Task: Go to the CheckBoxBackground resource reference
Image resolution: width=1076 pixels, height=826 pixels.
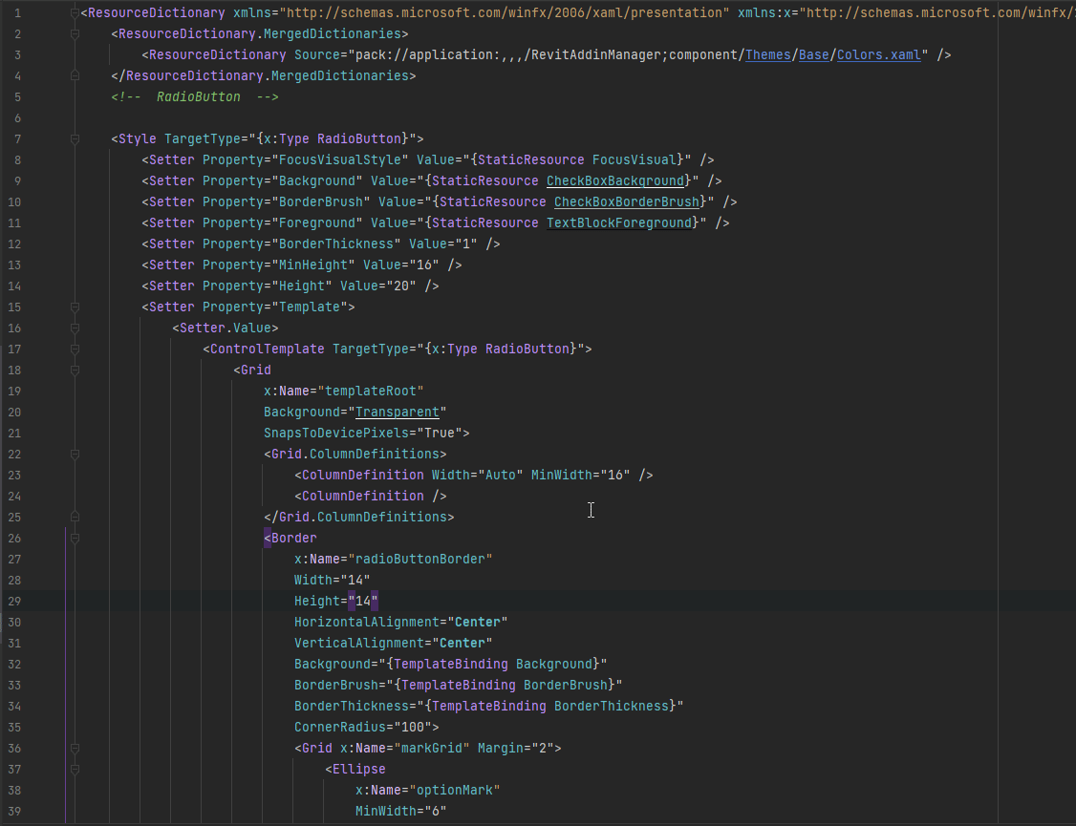Action: [x=615, y=181]
